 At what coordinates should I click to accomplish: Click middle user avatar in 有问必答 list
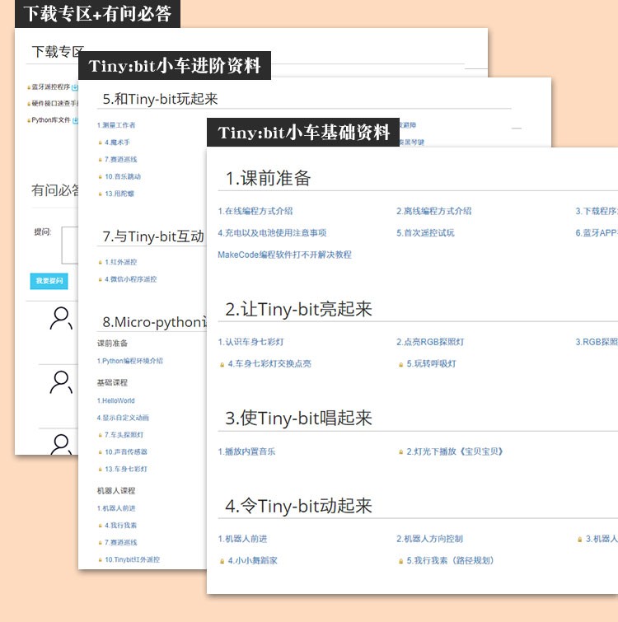pyautogui.click(x=61, y=382)
